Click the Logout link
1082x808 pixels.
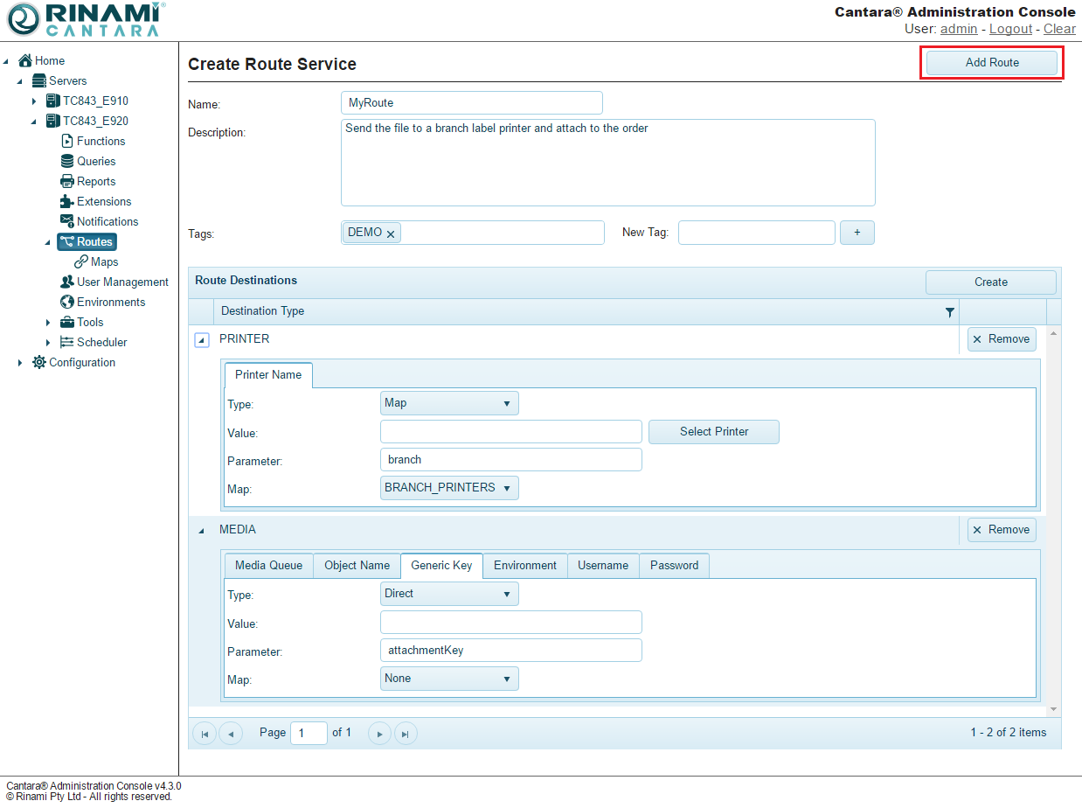coord(1010,29)
